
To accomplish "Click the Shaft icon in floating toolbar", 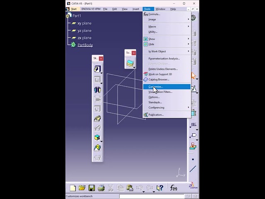I will [x=97, y=90].
